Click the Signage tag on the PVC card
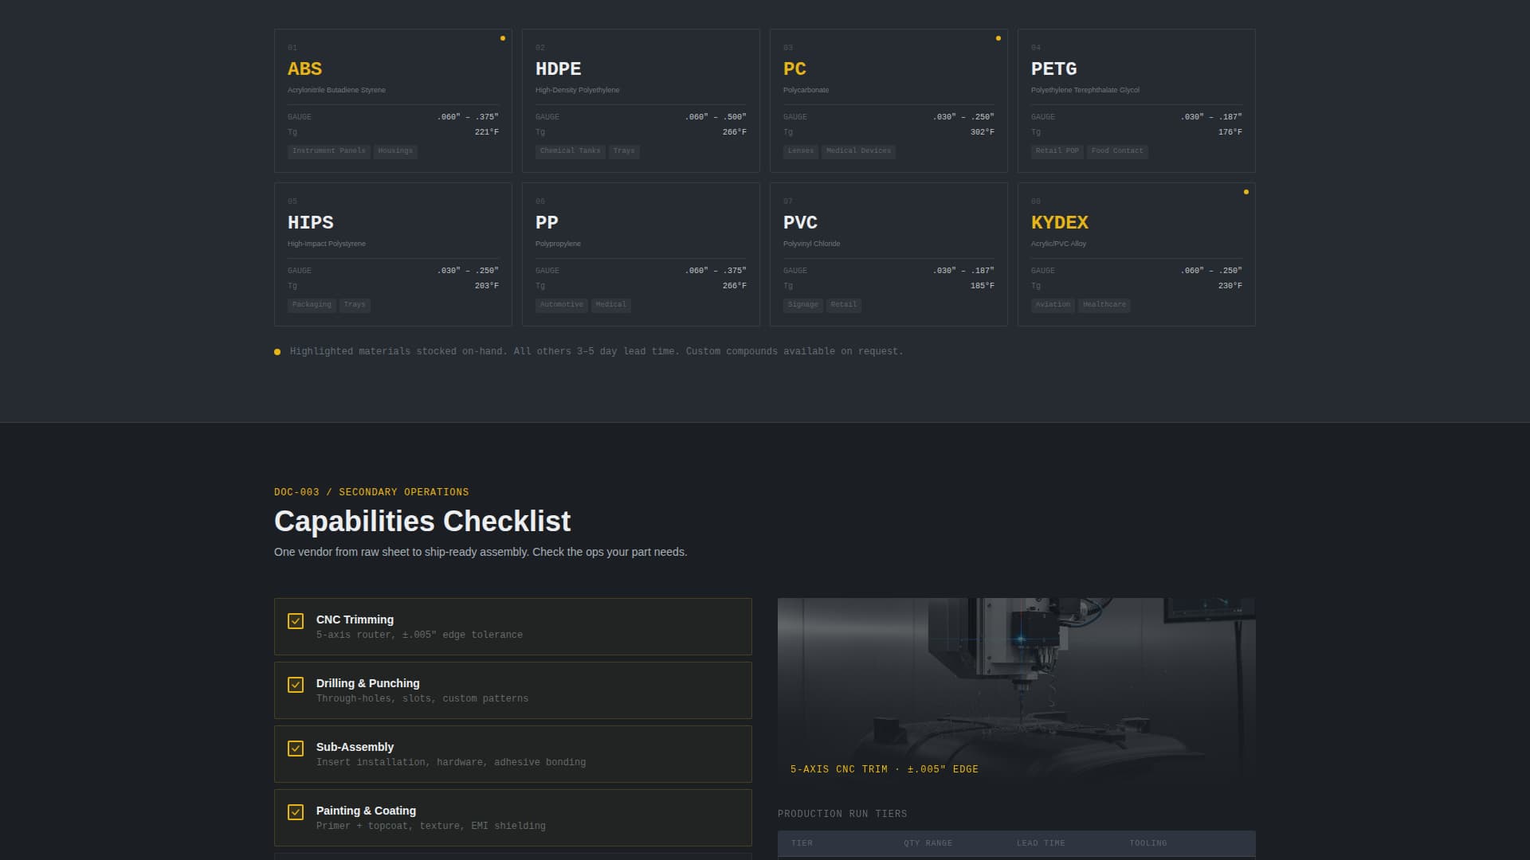This screenshot has width=1530, height=860. pyautogui.click(x=803, y=304)
